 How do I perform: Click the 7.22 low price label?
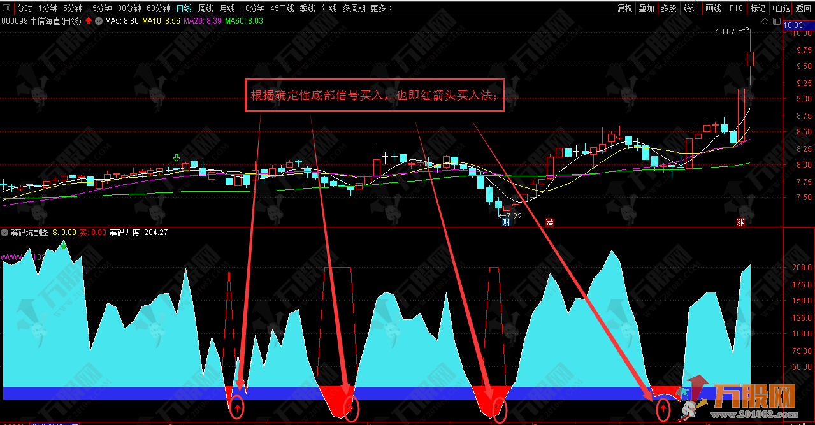tap(514, 217)
